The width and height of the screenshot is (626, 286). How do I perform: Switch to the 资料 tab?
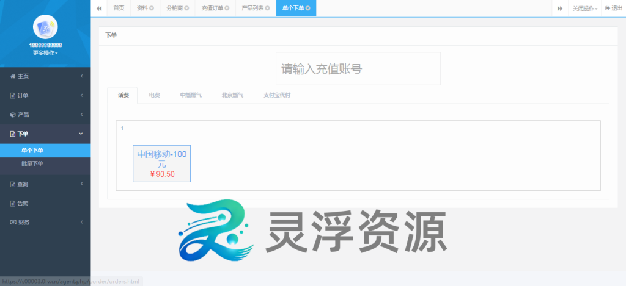coord(142,9)
